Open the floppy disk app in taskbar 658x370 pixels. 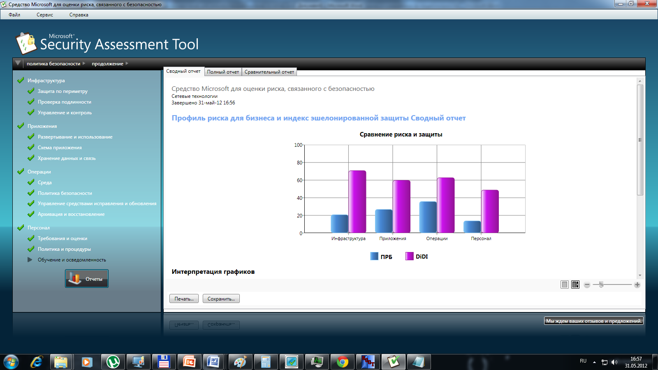164,362
